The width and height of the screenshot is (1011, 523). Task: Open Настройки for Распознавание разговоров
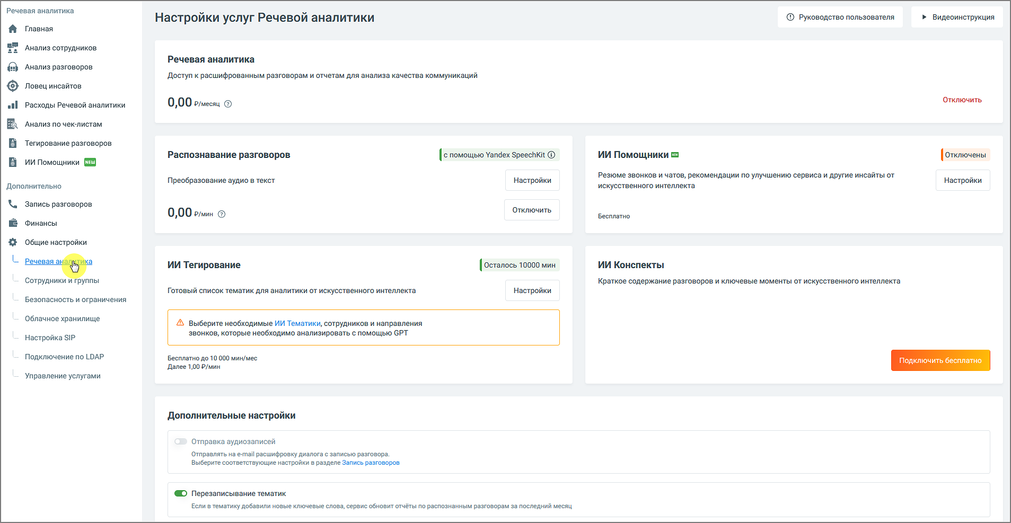pos(532,180)
